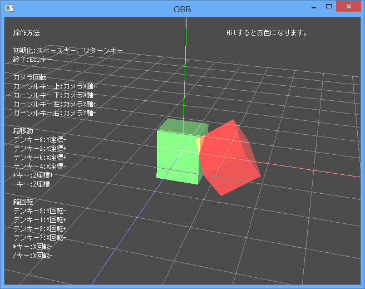This screenshot has height=289, width=365.
Task: Click the 'テンキー6:X座標+' line
Action: point(40,158)
